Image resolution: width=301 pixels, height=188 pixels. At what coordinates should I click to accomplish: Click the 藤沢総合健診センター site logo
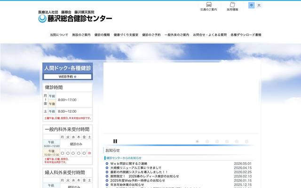pyautogui.click(x=75, y=19)
